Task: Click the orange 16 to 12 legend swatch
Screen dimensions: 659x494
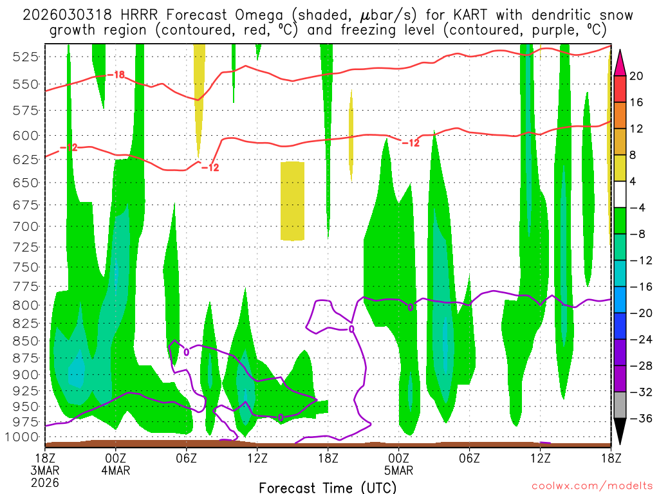Action: pyautogui.click(x=620, y=115)
